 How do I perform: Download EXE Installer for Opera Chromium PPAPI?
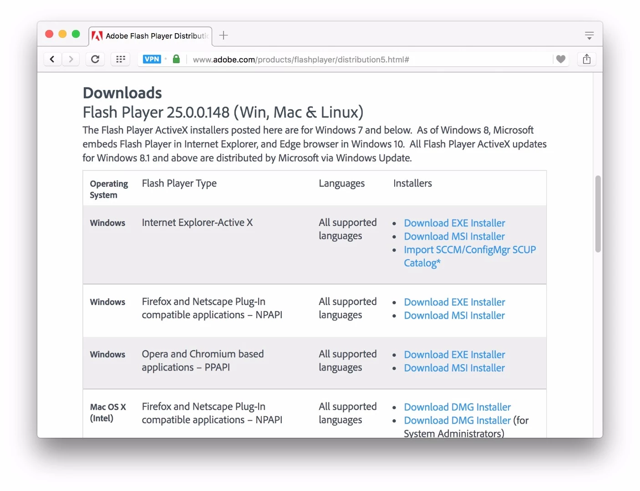[x=454, y=355]
